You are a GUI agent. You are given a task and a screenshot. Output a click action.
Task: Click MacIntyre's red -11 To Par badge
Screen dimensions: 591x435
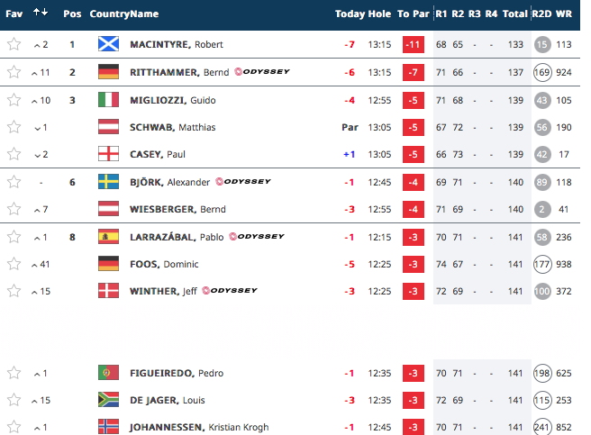tap(414, 44)
